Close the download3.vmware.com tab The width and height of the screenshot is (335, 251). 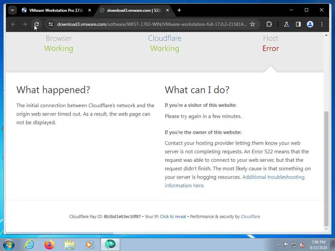pos(167,10)
